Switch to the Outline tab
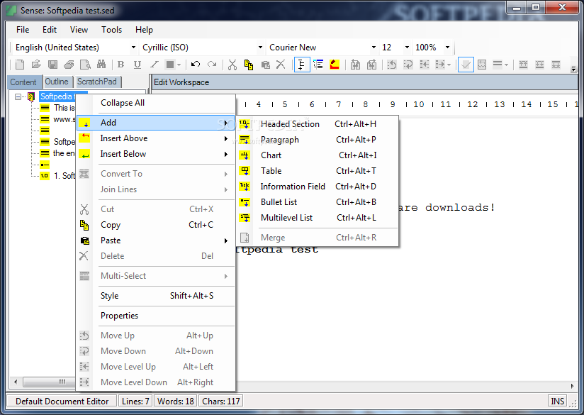The width and height of the screenshot is (584, 415). (57, 82)
